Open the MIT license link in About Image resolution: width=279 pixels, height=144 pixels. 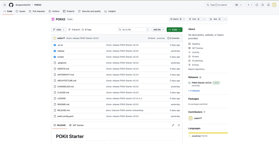196,48
